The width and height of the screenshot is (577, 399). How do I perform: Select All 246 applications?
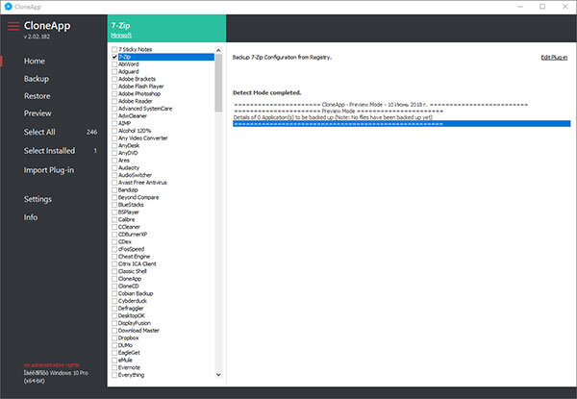pos(39,132)
